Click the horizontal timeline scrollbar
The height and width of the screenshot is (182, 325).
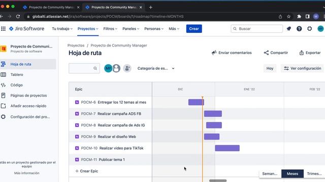coord(218,180)
